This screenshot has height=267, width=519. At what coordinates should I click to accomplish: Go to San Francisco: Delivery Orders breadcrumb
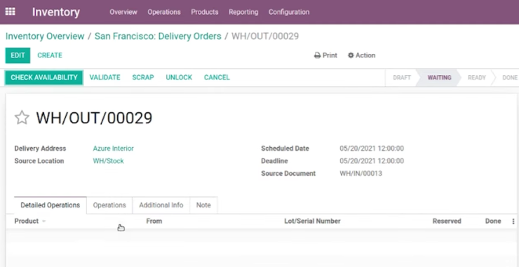coord(158,36)
